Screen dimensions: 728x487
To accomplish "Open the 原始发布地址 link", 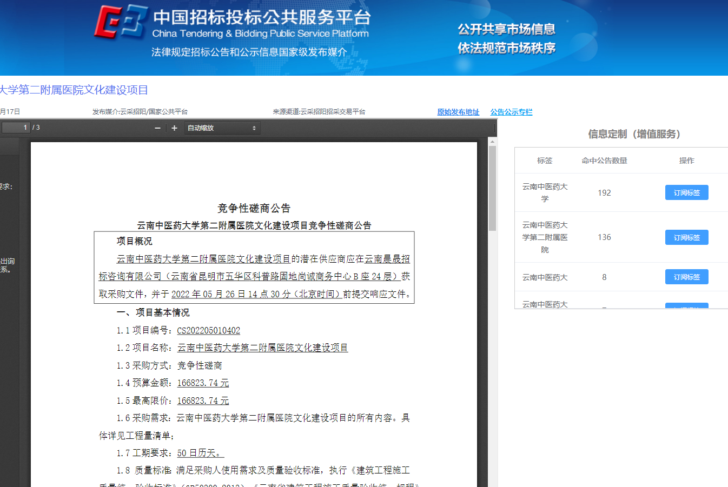I will [458, 112].
